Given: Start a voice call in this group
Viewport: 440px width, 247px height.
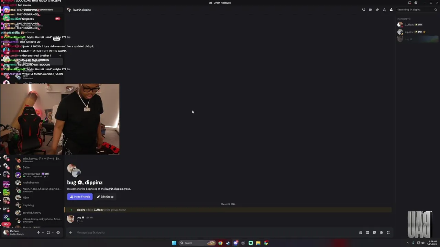Looking at the screenshot, I should coord(364,10).
